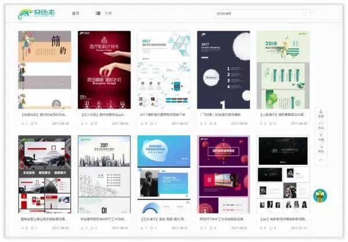Image resolution: width=348 pixels, height=242 pixels.
Task: Open the 首页 home menu item
Action: (75, 13)
